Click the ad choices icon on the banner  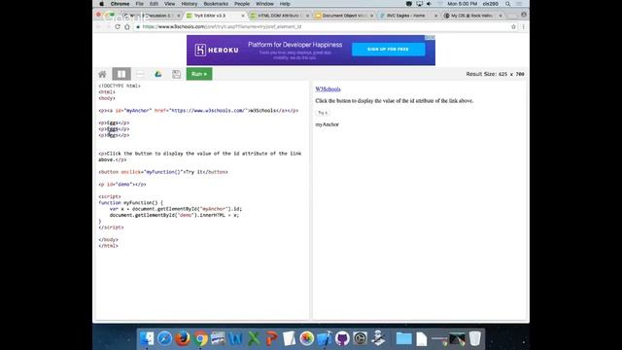point(430,37)
